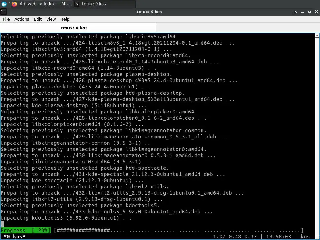Click the 'Unpacking kdoctools5 (5.92.0-0ubuntu1)' line
320x240 pixels.
pos(66,218)
